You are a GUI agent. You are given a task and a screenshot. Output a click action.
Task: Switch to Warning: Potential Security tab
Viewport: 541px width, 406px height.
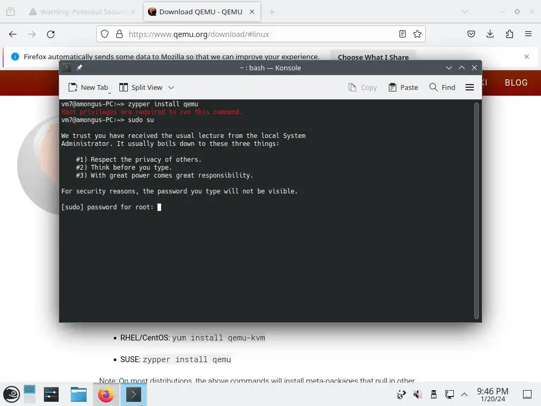81,12
